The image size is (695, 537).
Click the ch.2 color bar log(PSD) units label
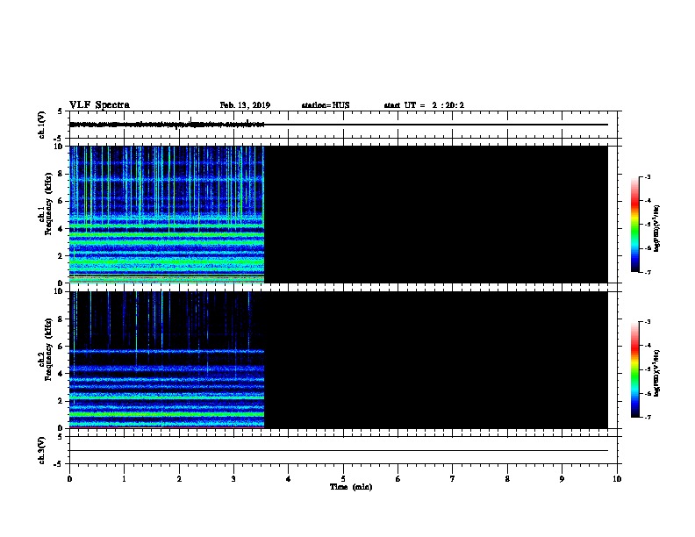tap(657, 373)
